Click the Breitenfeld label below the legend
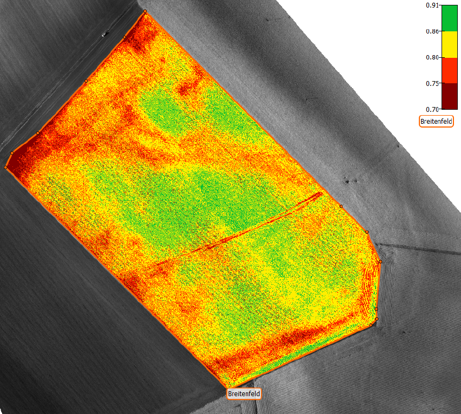 coord(436,122)
